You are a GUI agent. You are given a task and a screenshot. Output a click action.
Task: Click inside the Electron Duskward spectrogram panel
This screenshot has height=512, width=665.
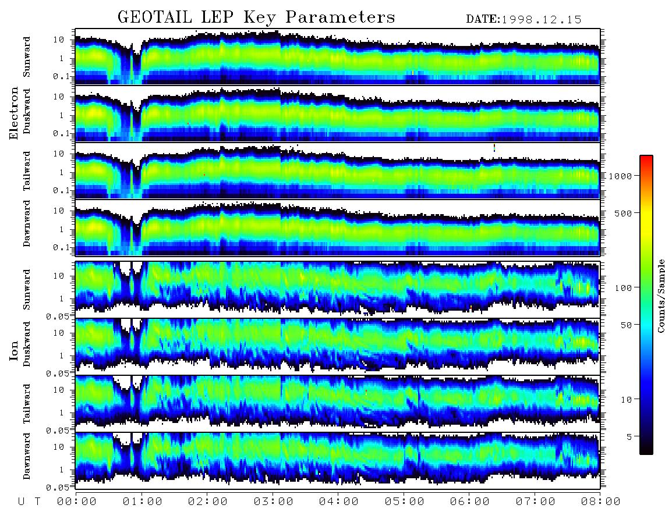(x=338, y=113)
